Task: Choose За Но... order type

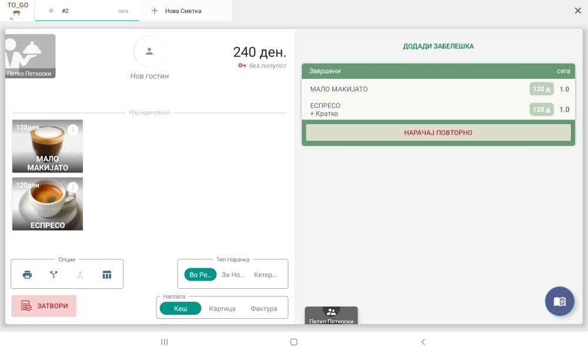Action: tap(233, 275)
